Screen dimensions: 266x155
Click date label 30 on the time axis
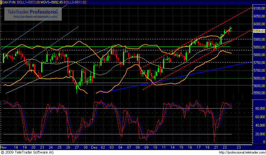click(86, 147)
